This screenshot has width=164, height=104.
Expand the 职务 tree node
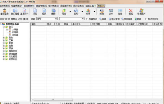coord(4,37)
